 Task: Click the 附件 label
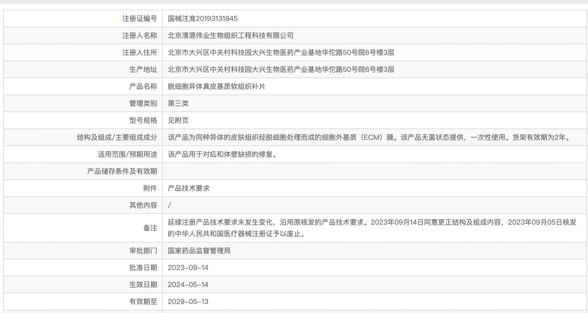(x=150, y=188)
